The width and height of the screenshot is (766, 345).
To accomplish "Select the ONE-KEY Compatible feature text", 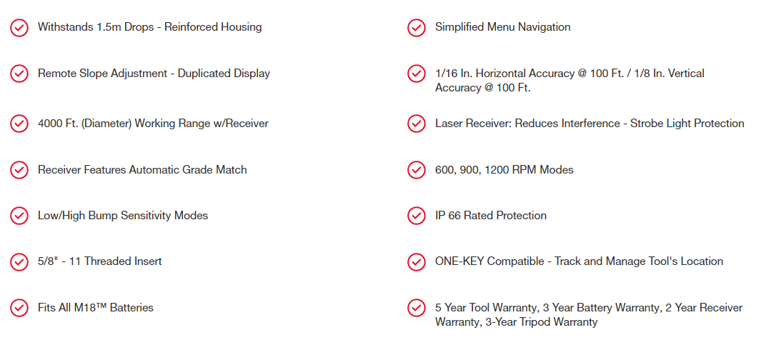I will 579,261.
